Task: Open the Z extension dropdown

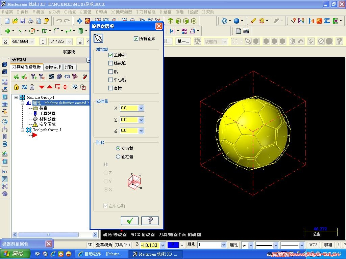Action: 141,131
